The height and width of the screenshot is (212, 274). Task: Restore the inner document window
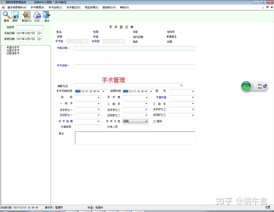point(267,7)
